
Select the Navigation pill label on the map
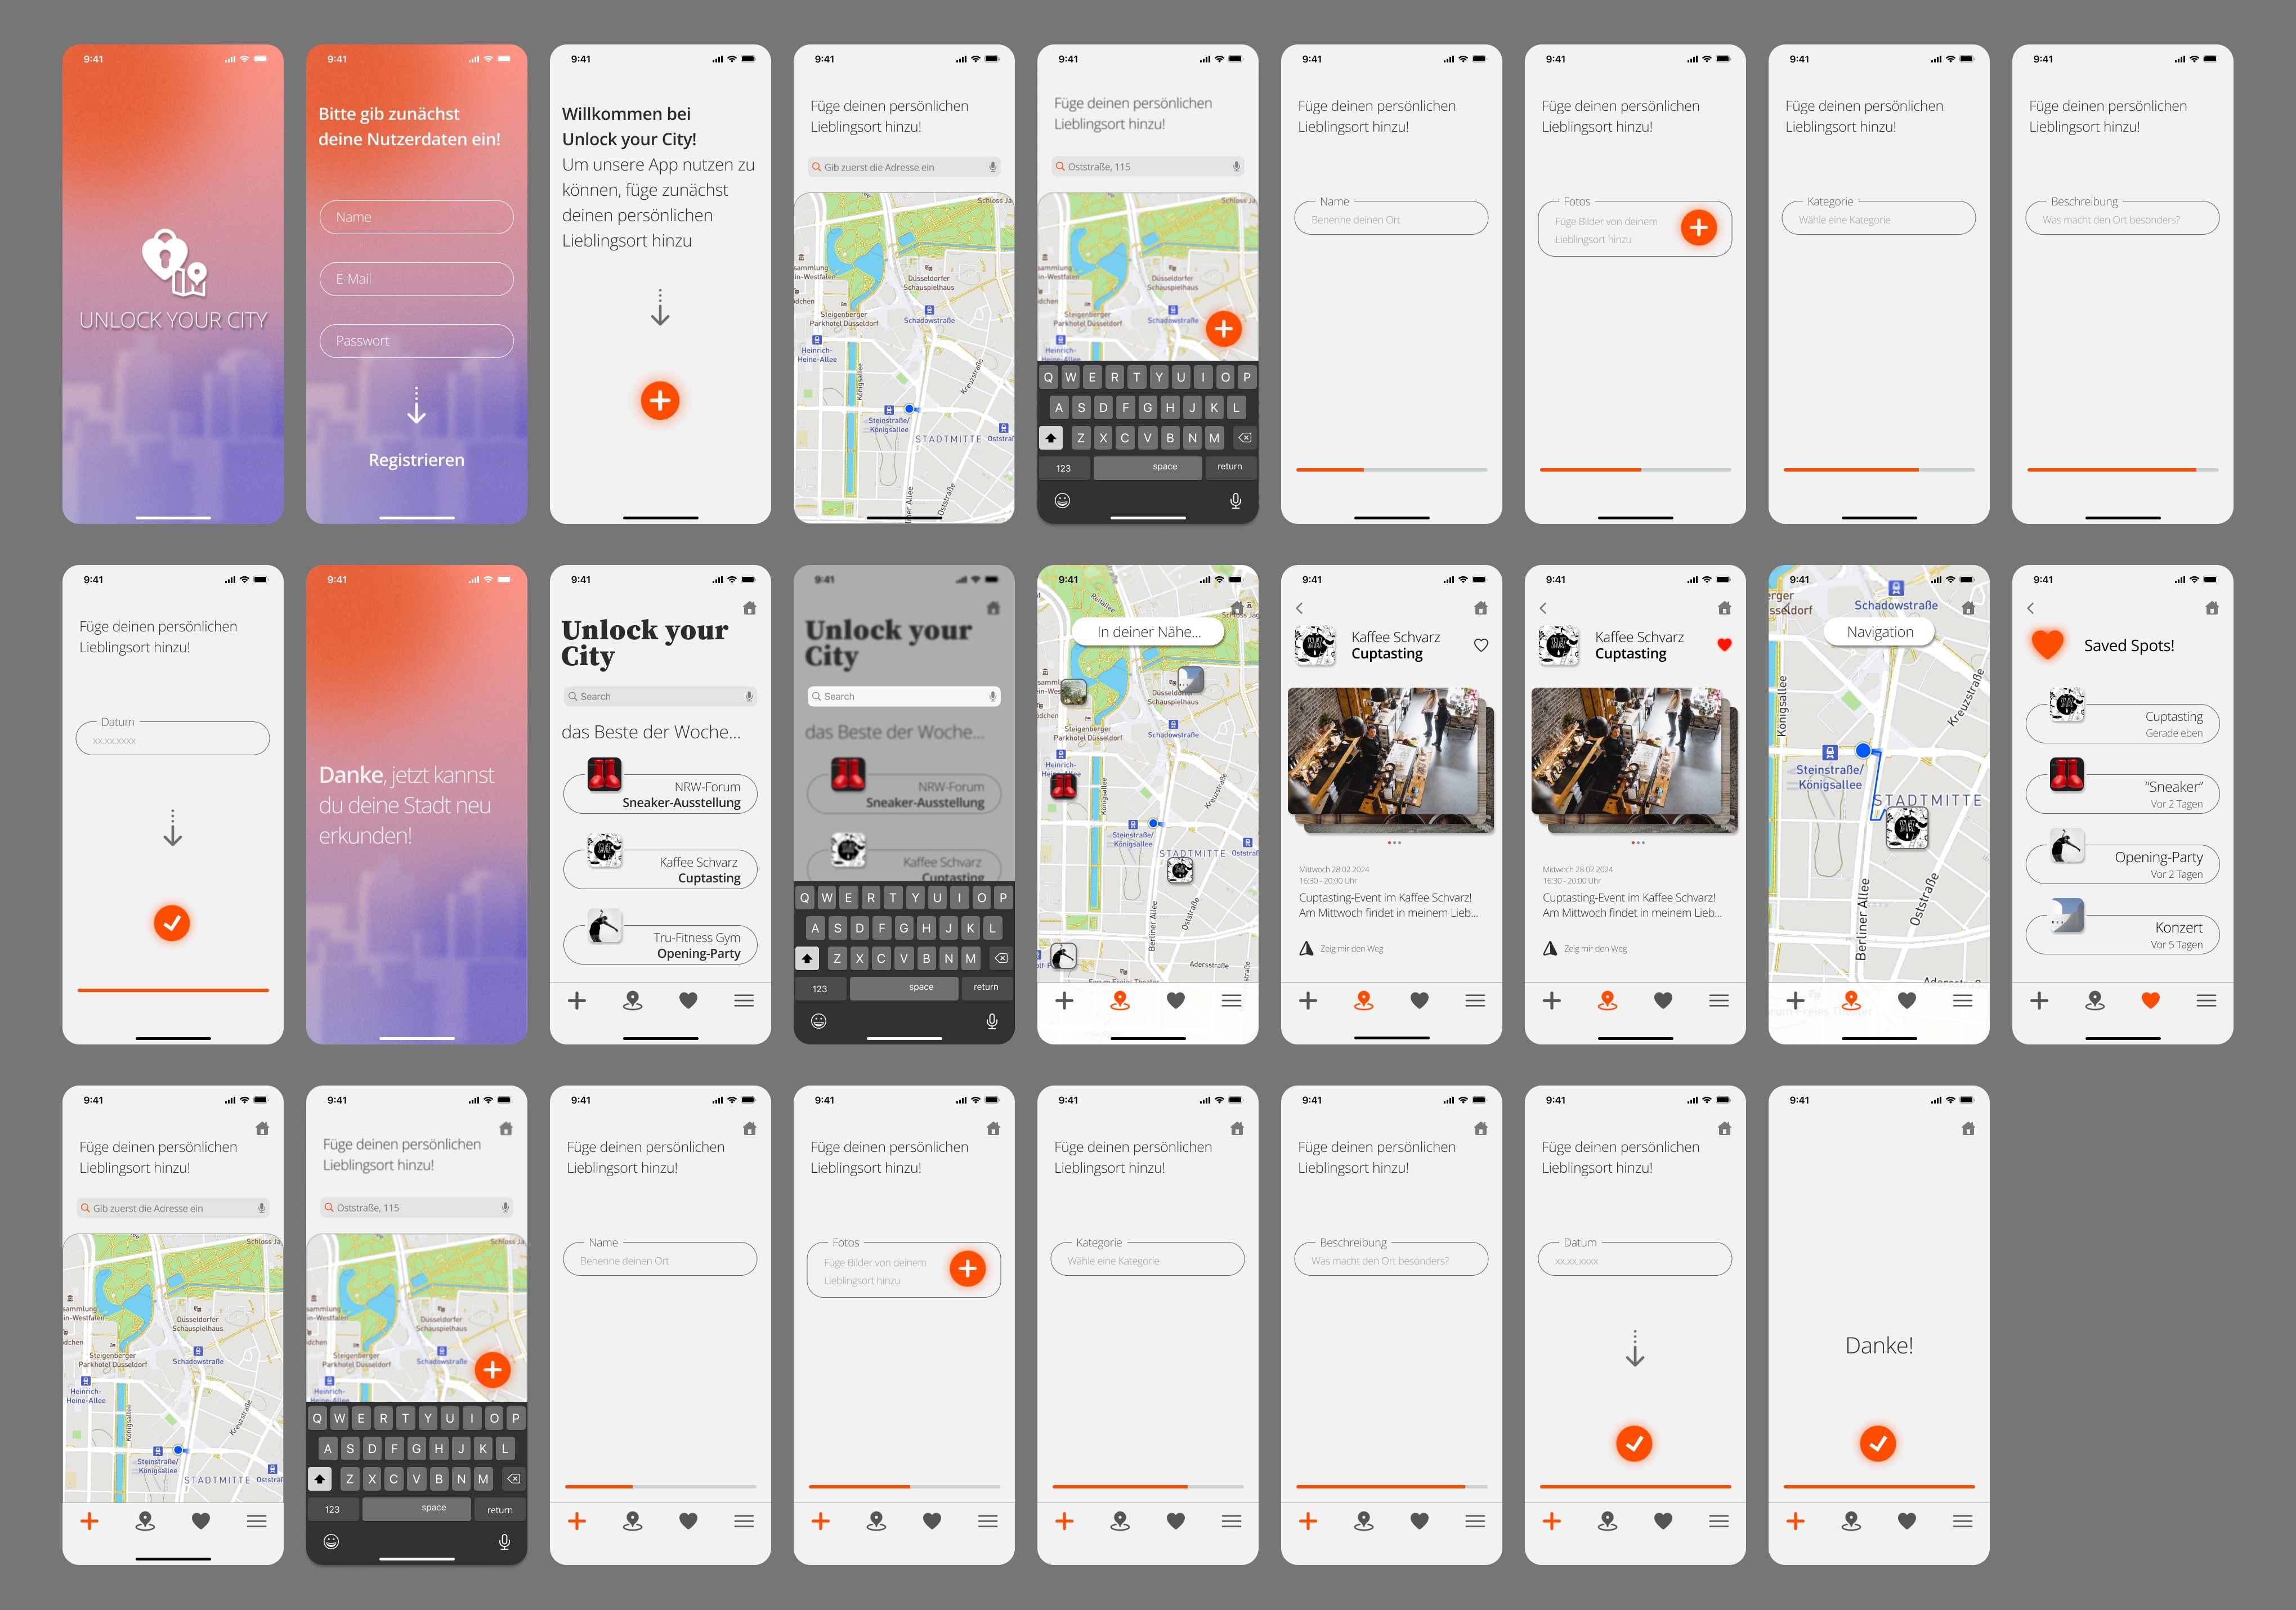coord(1879,632)
